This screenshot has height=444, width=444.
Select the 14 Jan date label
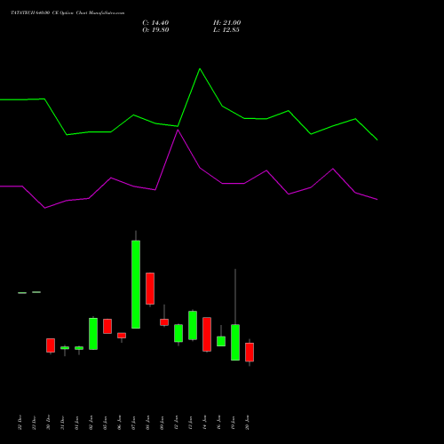[x=204, y=423]
